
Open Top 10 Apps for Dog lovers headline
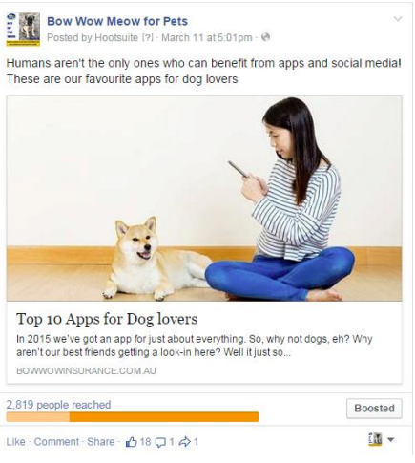107,319
